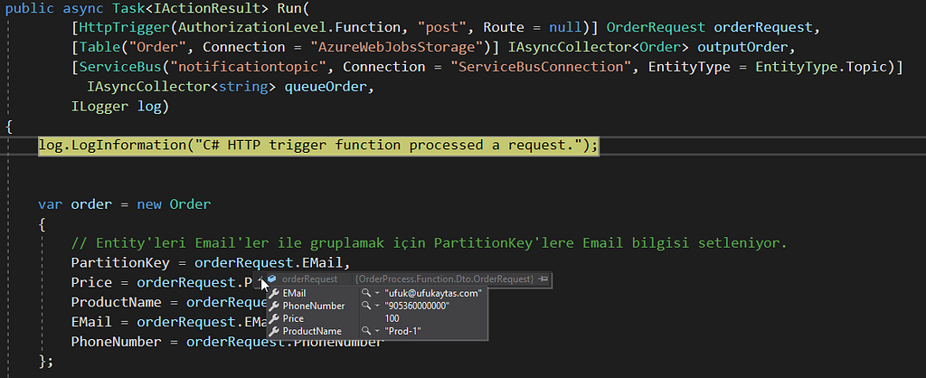
Task: Click the Route = null argument
Action: point(532,28)
